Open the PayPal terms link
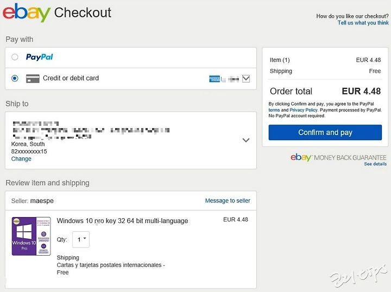The width and height of the screenshot is (391, 292). (274, 110)
